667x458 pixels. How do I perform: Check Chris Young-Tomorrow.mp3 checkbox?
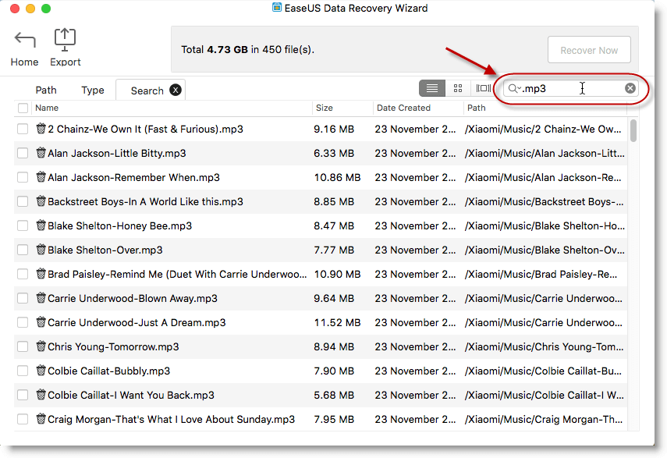23,347
